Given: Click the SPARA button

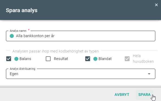Looking at the screenshot, I should click(144, 95).
